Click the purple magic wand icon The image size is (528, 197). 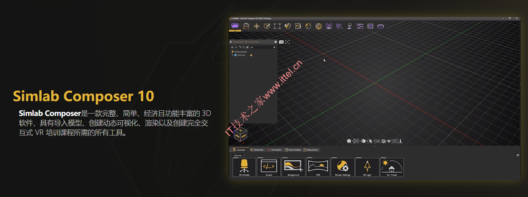[x=339, y=26]
